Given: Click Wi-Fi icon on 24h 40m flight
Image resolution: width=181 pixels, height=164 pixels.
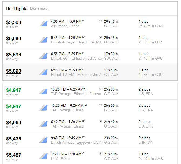Looking at the screenshot, I should [x=101, y=122].
